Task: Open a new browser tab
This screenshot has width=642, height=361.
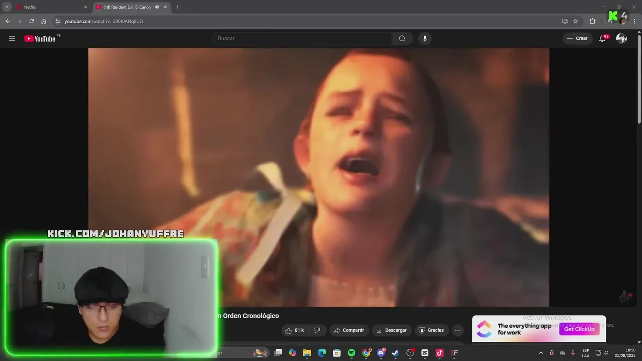Action: [177, 7]
